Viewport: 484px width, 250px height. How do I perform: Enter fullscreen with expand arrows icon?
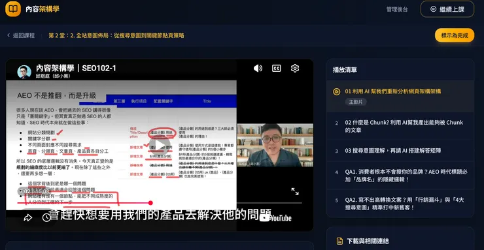pos(295,191)
